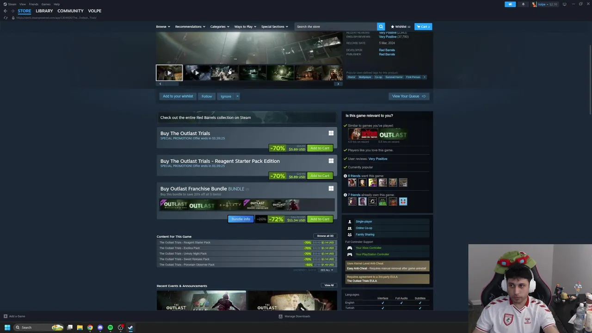The width and height of the screenshot is (592, 333).
Task: Click the Horror tag
Action: [x=351, y=77]
